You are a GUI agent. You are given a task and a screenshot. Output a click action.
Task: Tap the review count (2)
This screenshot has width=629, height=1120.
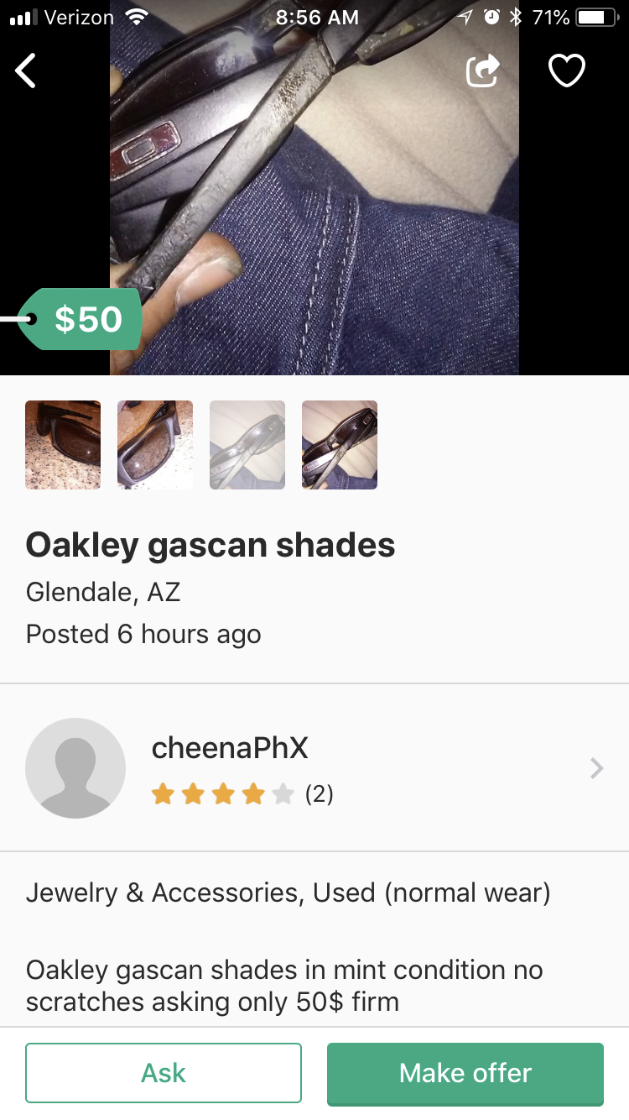(319, 794)
